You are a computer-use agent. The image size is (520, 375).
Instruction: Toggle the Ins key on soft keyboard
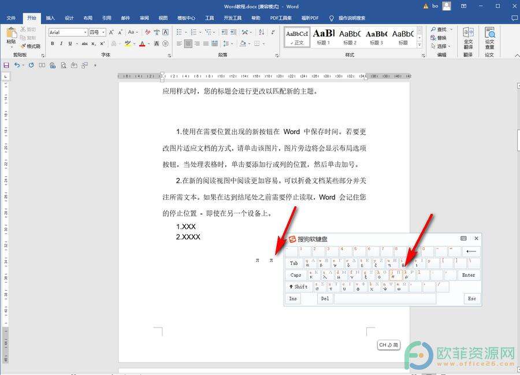click(293, 299)
